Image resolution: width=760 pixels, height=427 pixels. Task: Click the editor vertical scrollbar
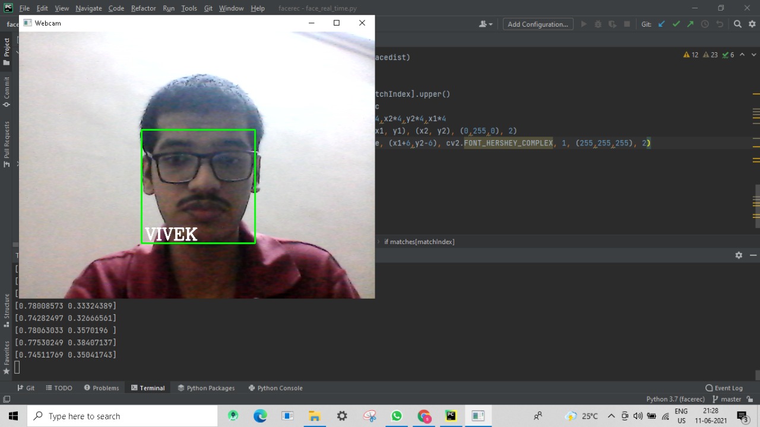click(756, 205)
